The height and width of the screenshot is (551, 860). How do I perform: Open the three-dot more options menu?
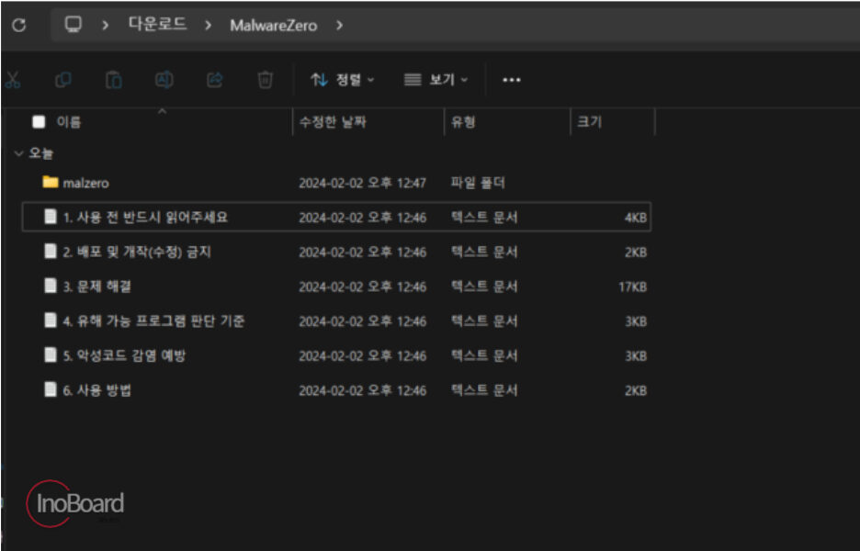point(511,80)
